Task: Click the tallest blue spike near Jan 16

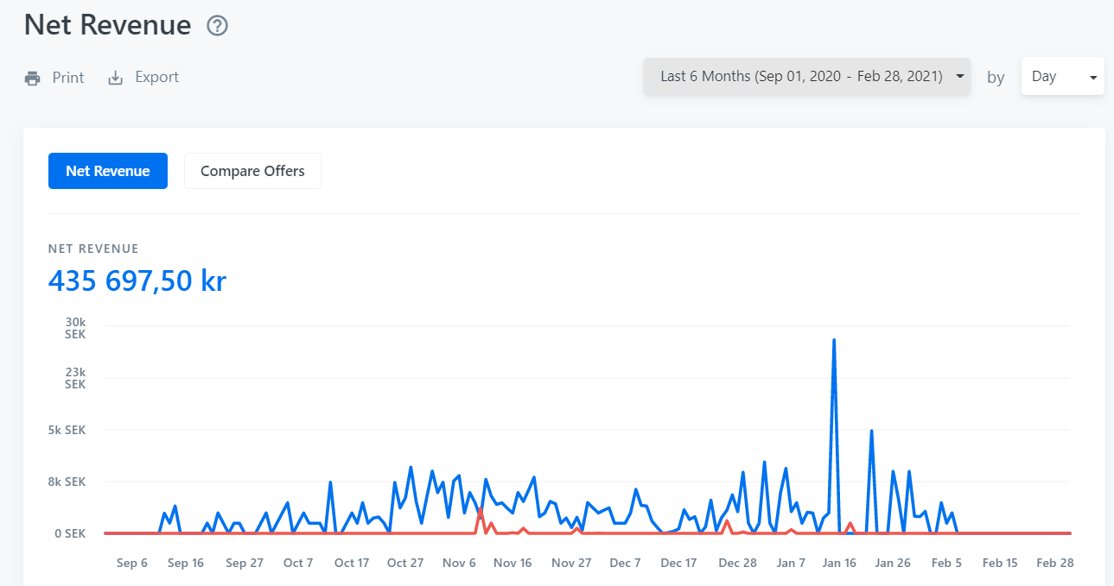Action: click(834, 341)
